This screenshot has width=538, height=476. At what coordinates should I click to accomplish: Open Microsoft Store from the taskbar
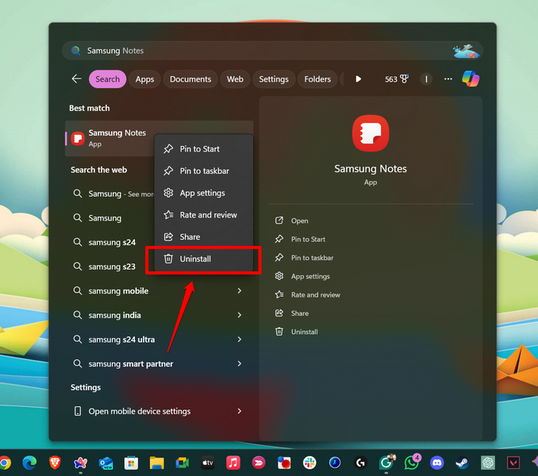point(131,463)
